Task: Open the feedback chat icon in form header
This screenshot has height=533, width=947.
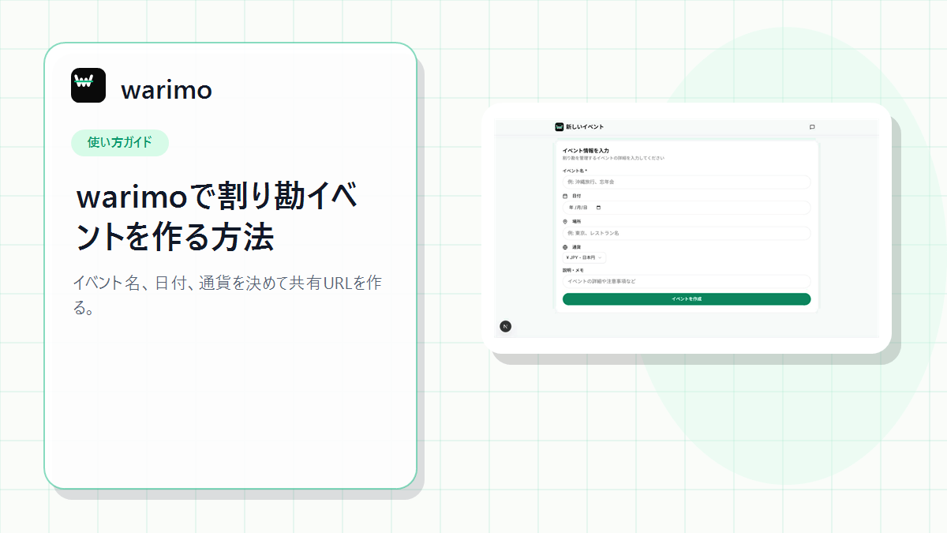Action: pyautogui.click(x=812, y=126)
